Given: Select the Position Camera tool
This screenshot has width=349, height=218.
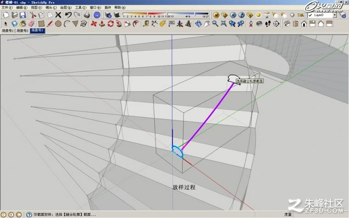Looking at the screenshot, I should pos(251,23).
